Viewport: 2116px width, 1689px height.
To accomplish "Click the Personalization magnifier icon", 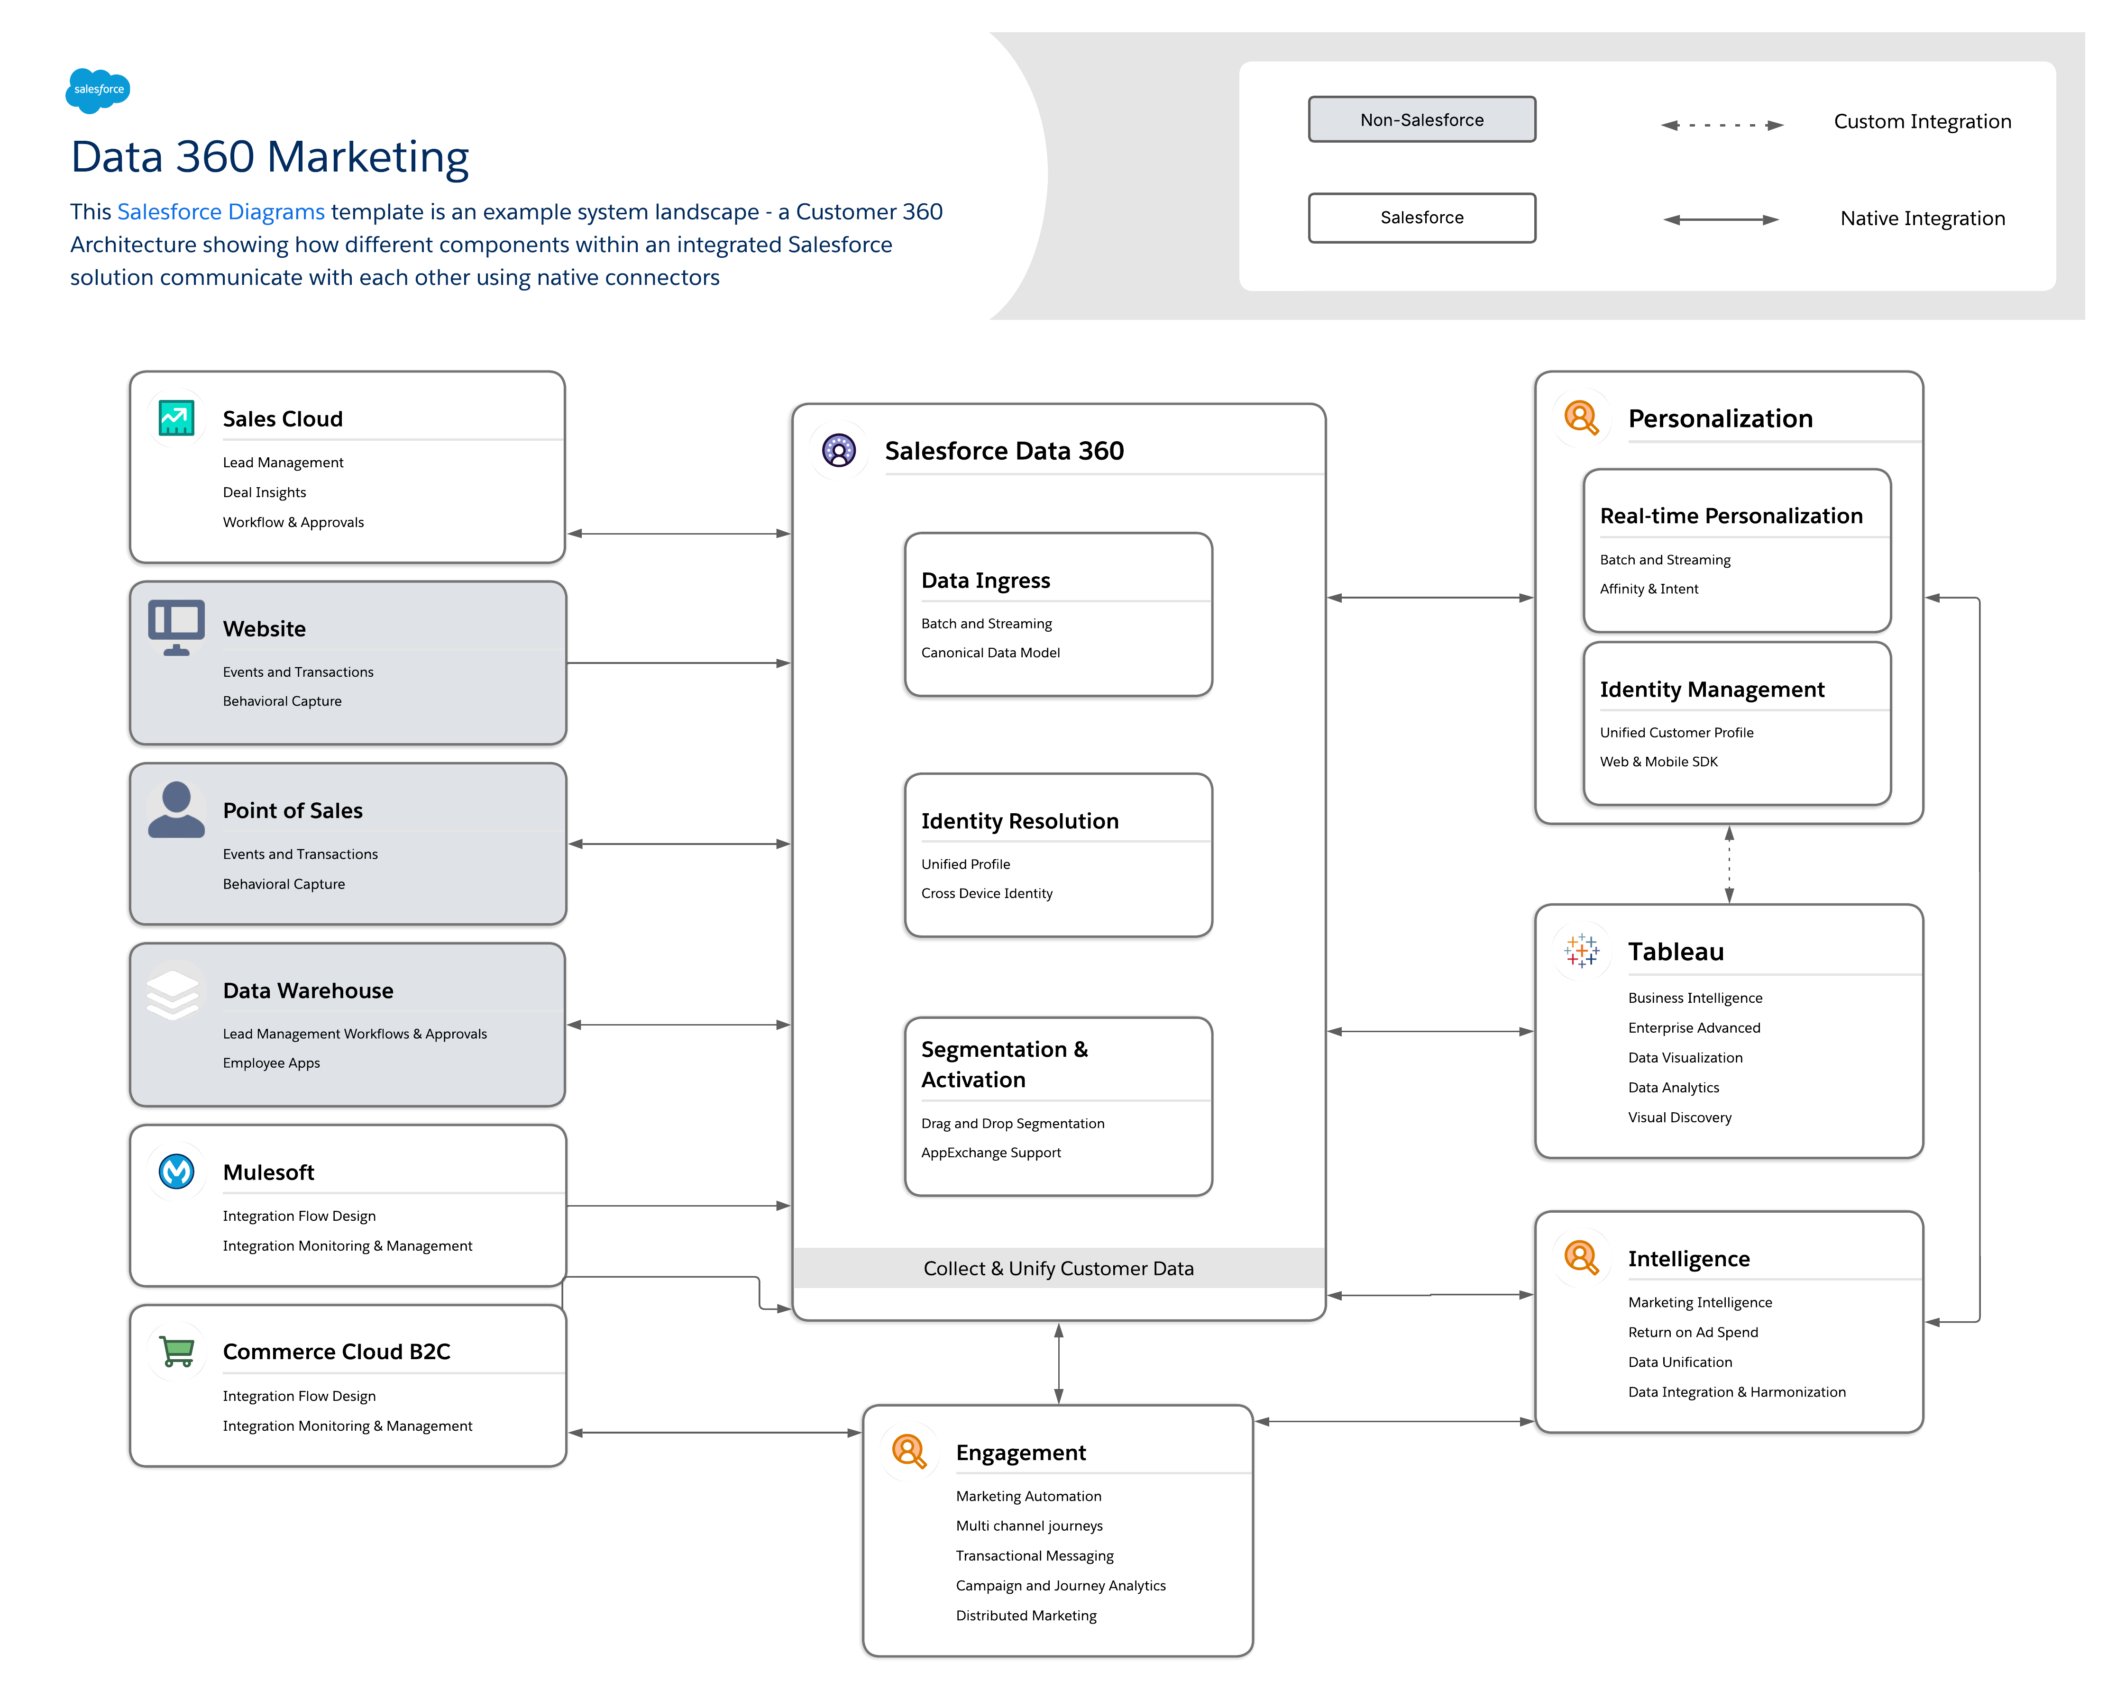I will 1581,418.
